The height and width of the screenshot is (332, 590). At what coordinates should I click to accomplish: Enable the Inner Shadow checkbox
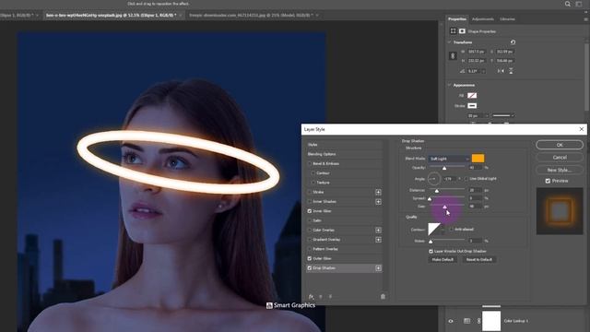point(310,202)
